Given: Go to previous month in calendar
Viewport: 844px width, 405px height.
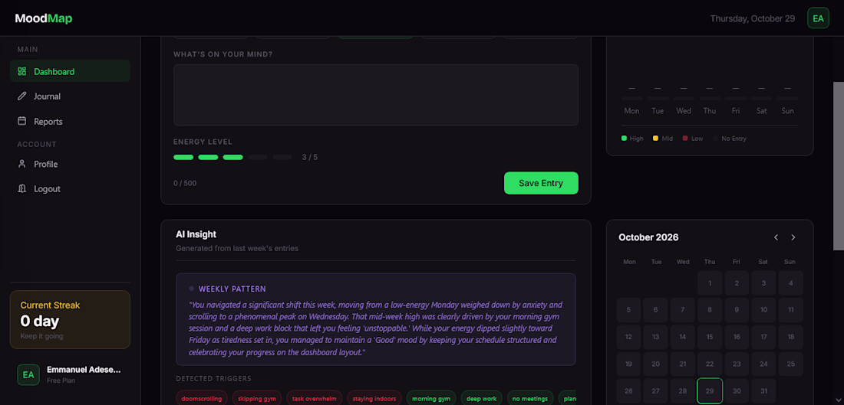Looking at the screenshot, I should (x=776, y=237).
